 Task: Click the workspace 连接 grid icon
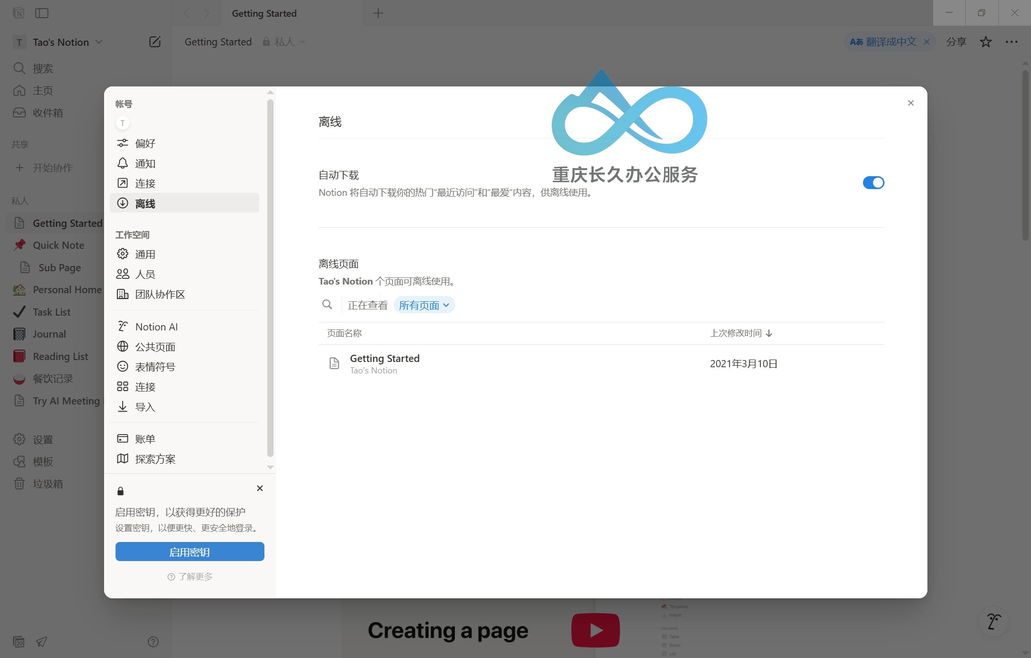point(123,386)
